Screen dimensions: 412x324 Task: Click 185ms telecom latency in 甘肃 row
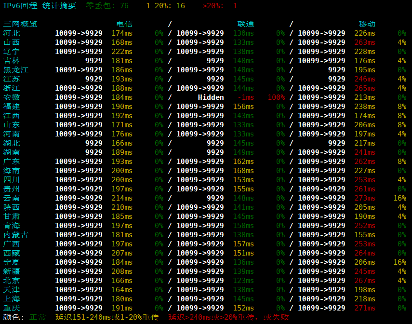122,216
